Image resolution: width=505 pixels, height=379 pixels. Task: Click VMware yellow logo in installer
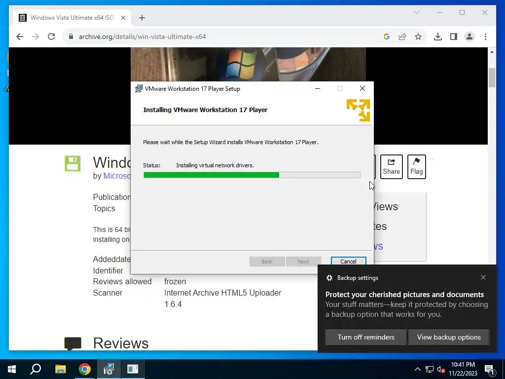(x=358, y=110)
